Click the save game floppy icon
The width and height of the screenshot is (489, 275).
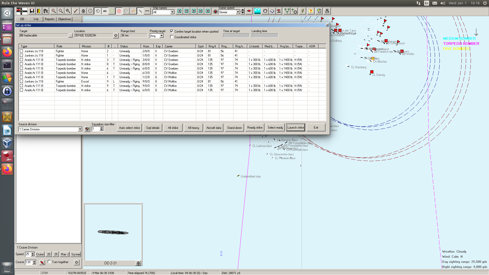click(x=32, y=11)
